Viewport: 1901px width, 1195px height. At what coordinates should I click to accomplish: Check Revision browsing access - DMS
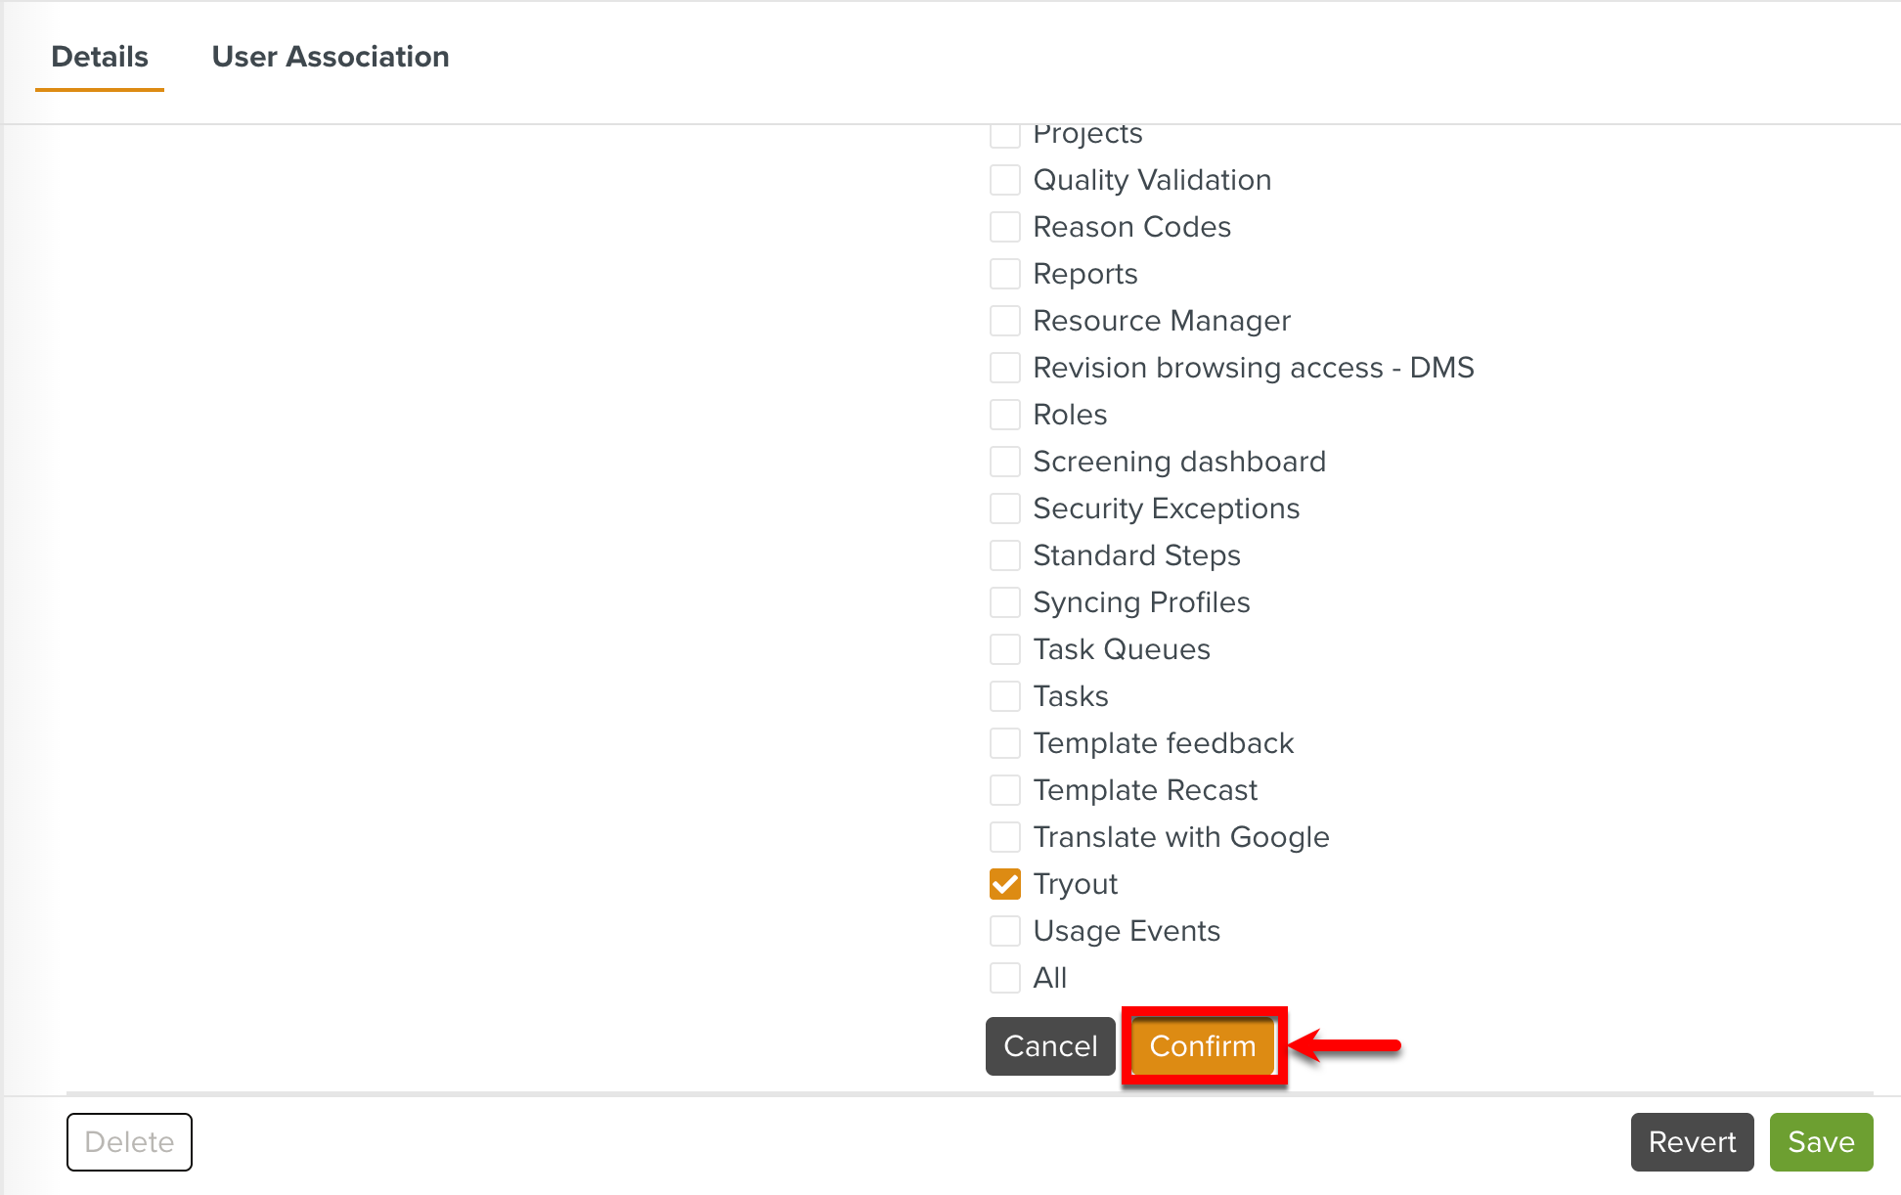point(1004,367)
